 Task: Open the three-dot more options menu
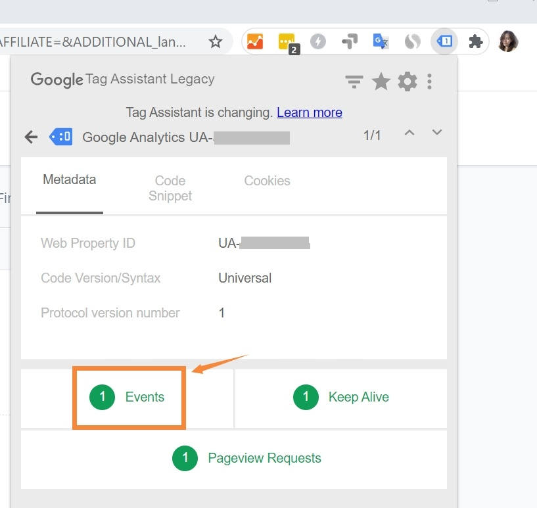pos(429,81)
